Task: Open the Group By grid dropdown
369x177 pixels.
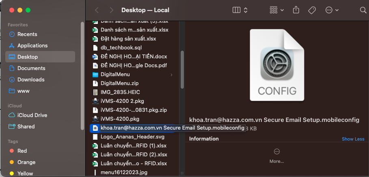Action: 276,10
